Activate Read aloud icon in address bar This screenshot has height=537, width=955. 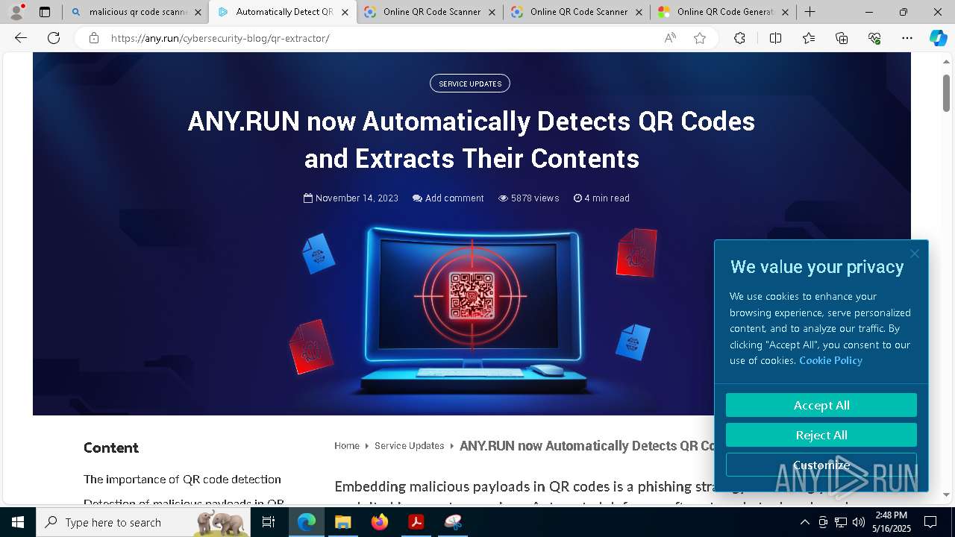point(670,38)
